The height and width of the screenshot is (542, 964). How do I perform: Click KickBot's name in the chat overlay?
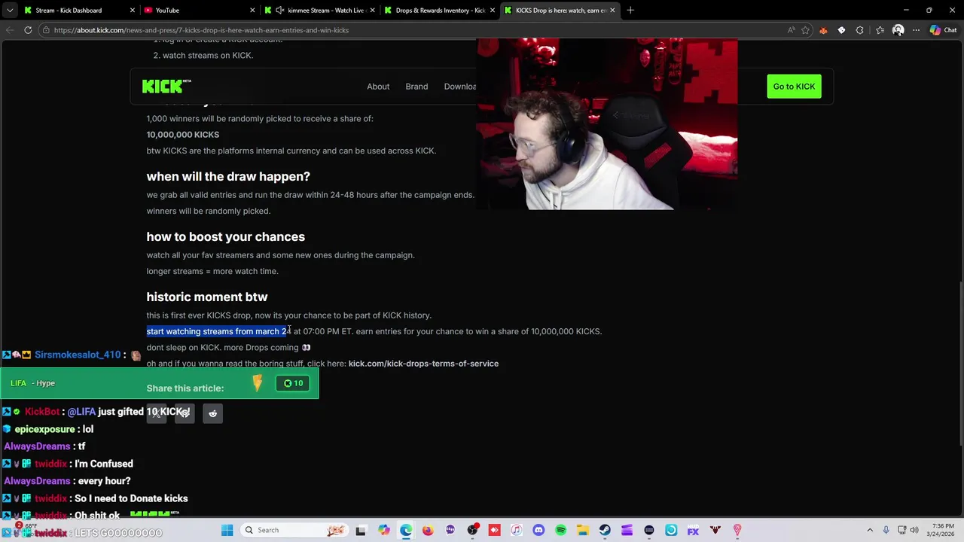click(42, 412)
